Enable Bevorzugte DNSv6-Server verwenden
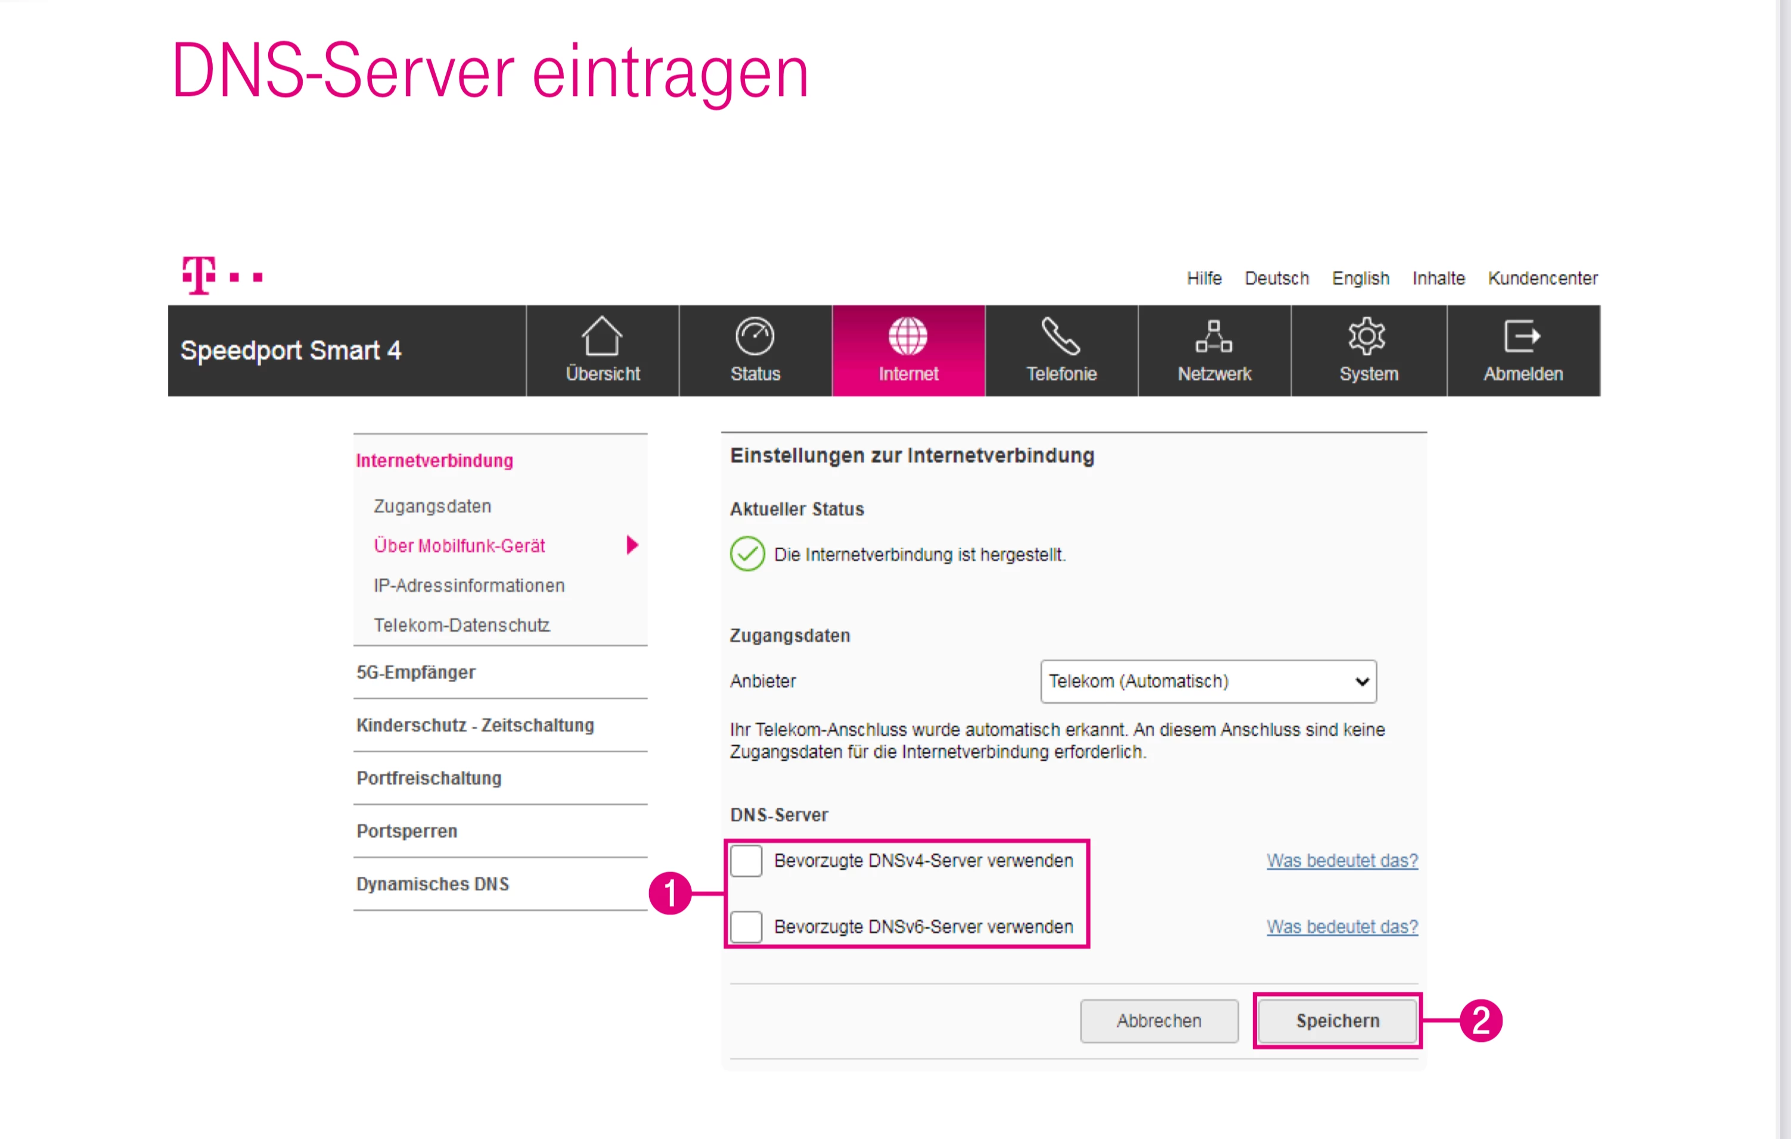 coord(746,926)
